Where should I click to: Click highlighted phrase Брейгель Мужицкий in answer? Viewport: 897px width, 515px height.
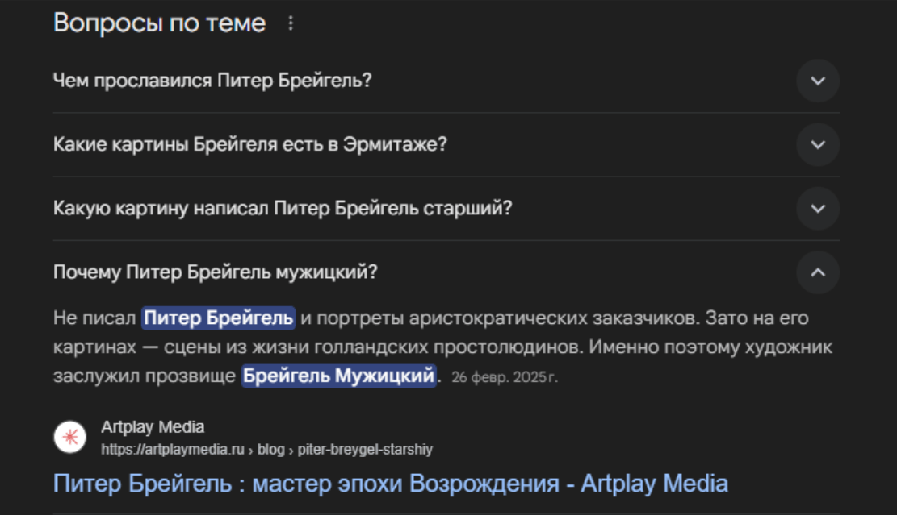tap(338, 376)
